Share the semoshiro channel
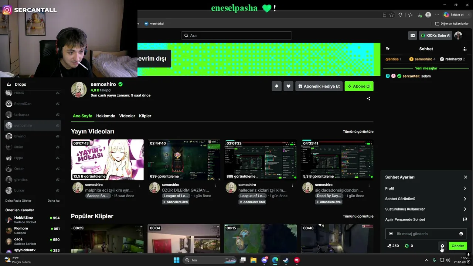 pyautogui.click(x=368, y=99)
